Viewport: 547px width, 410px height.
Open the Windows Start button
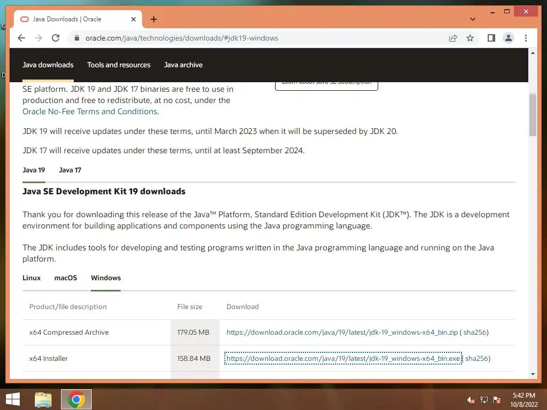13,399
